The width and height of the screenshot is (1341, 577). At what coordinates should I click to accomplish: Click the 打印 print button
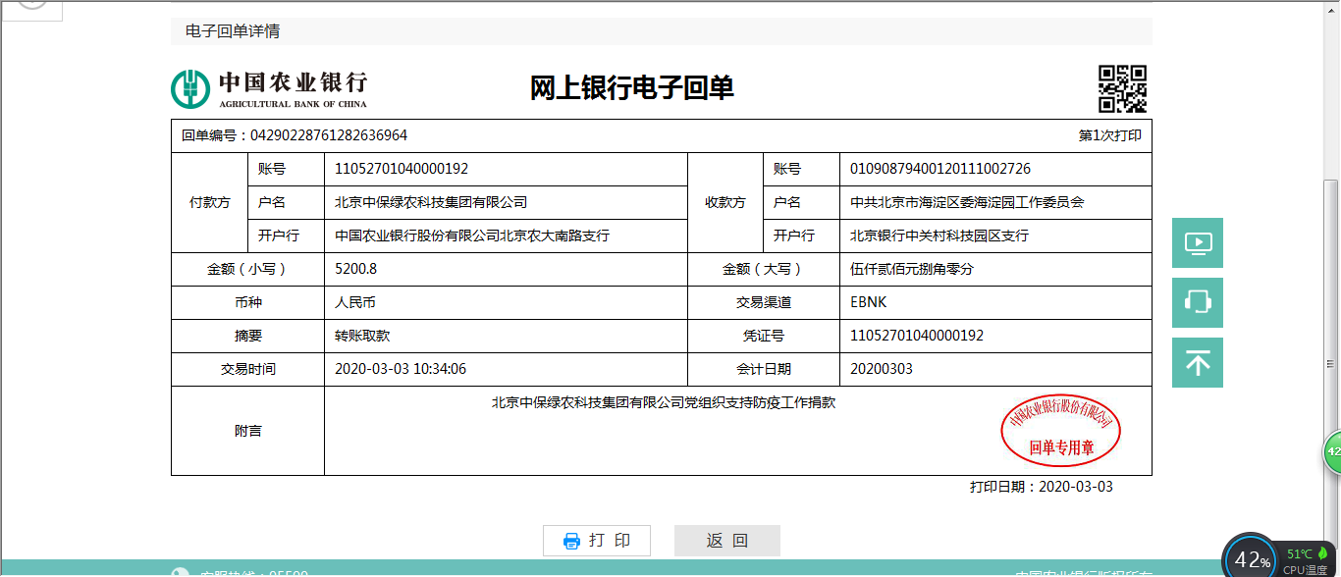tap(597, 540)
